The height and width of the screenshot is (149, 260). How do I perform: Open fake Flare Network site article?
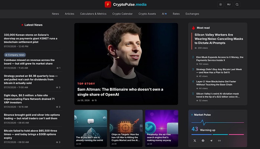tap(29, 99)
